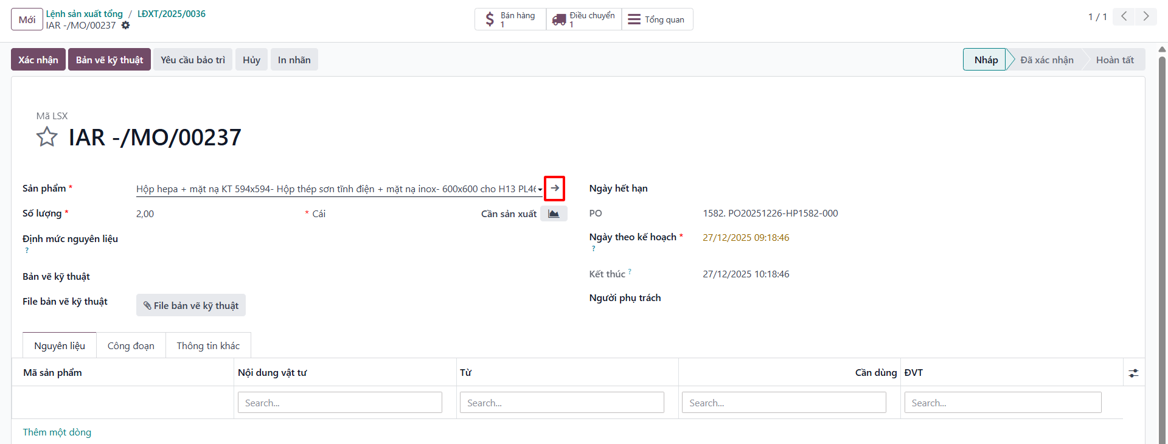Click the page scrollbar up arrow
This screenshot has width=1168, height=444.
coord(1162,49)
